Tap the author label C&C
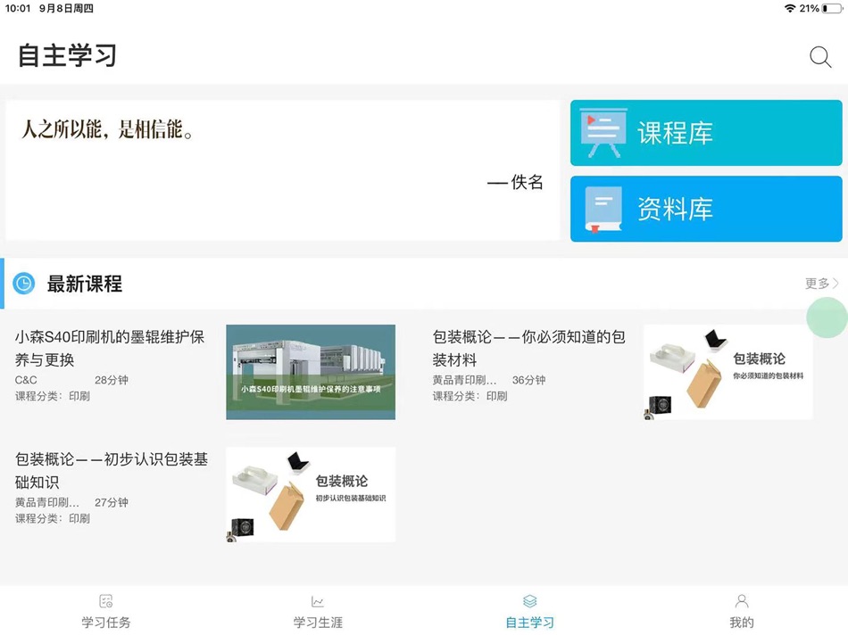Image resolution: width=848 pixels, height=635 pixels. tap(26, 380)
